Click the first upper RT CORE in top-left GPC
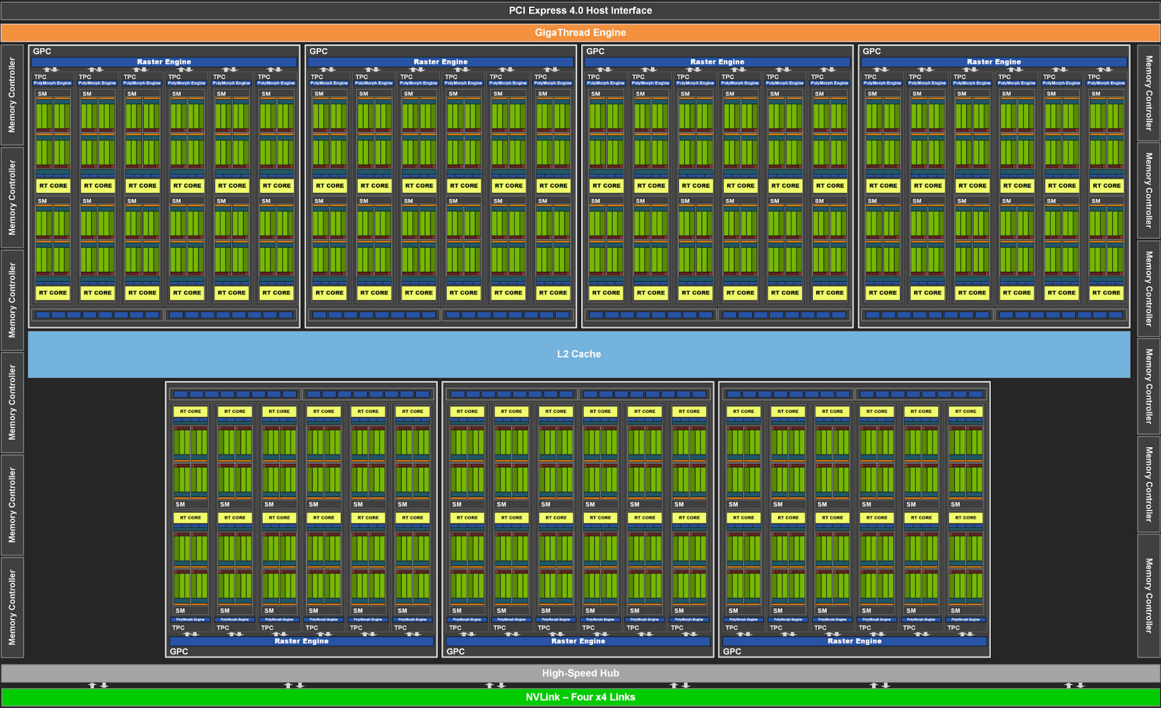The width and height of the screenshot is (1161, 708). (53, 185)
